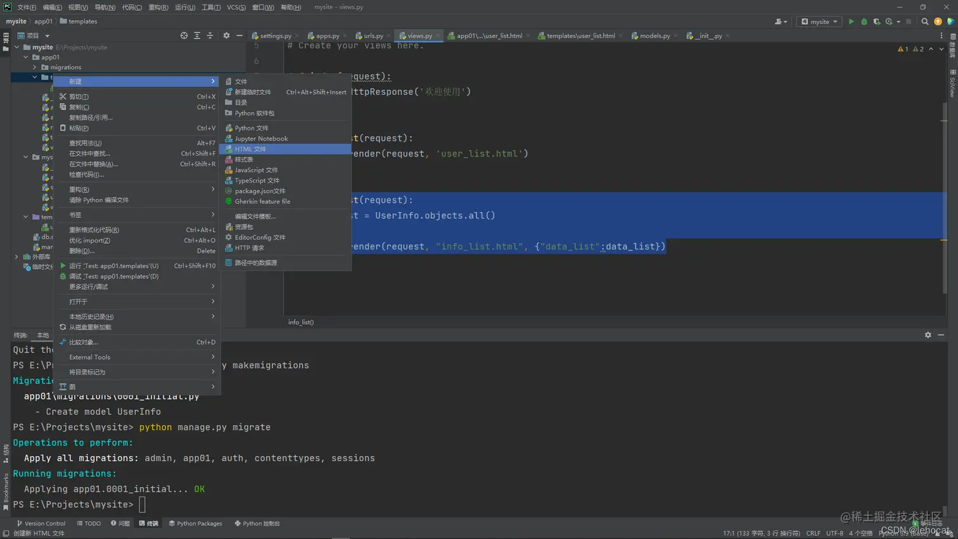The height and width of the screenshot is (539, 958).
Task: Open project panel gear settings
Action: click(x=226, y=35)
